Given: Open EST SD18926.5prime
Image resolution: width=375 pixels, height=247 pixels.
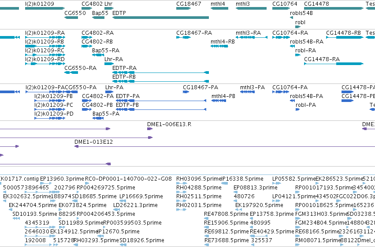Looking at the screenshot, I should (142, 240).
